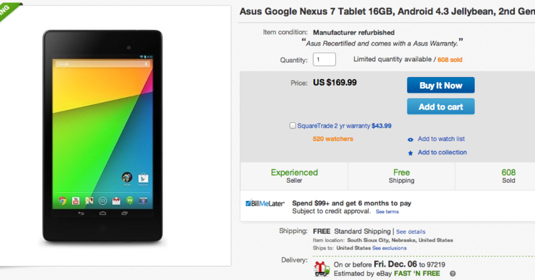The width and height of the screenshot is (535, 280).
Task: Open the See exclusions link
Action: [389, 248]
